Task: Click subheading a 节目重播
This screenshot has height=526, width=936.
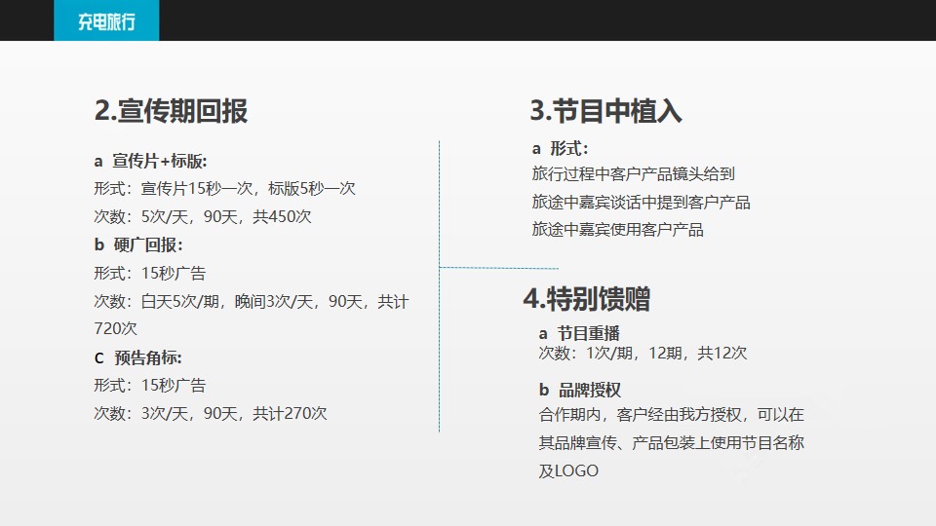Action: (579, 333)
